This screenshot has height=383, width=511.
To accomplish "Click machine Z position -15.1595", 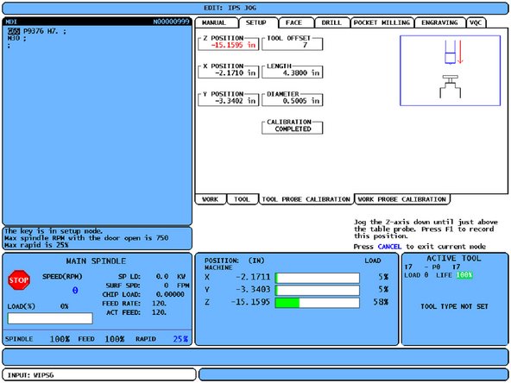I will click(250, 302).
